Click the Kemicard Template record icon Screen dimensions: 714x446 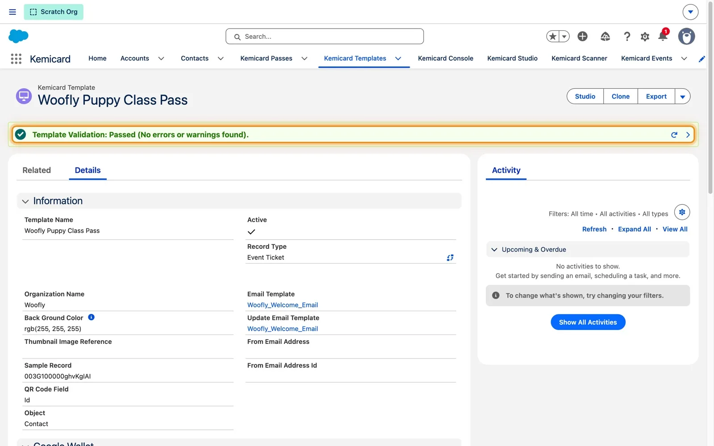[24, 96]
